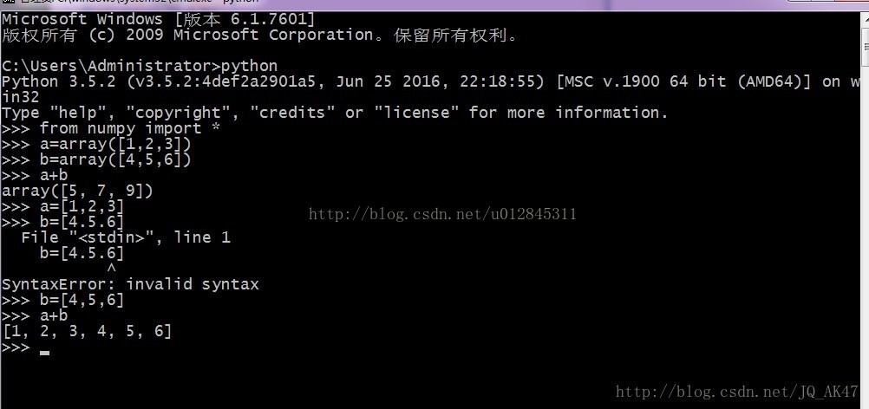This screenshot has width=869, height=409.
Task: Click the blog.csdn.net/u012845311 watermark link
Action: [442, 214]
